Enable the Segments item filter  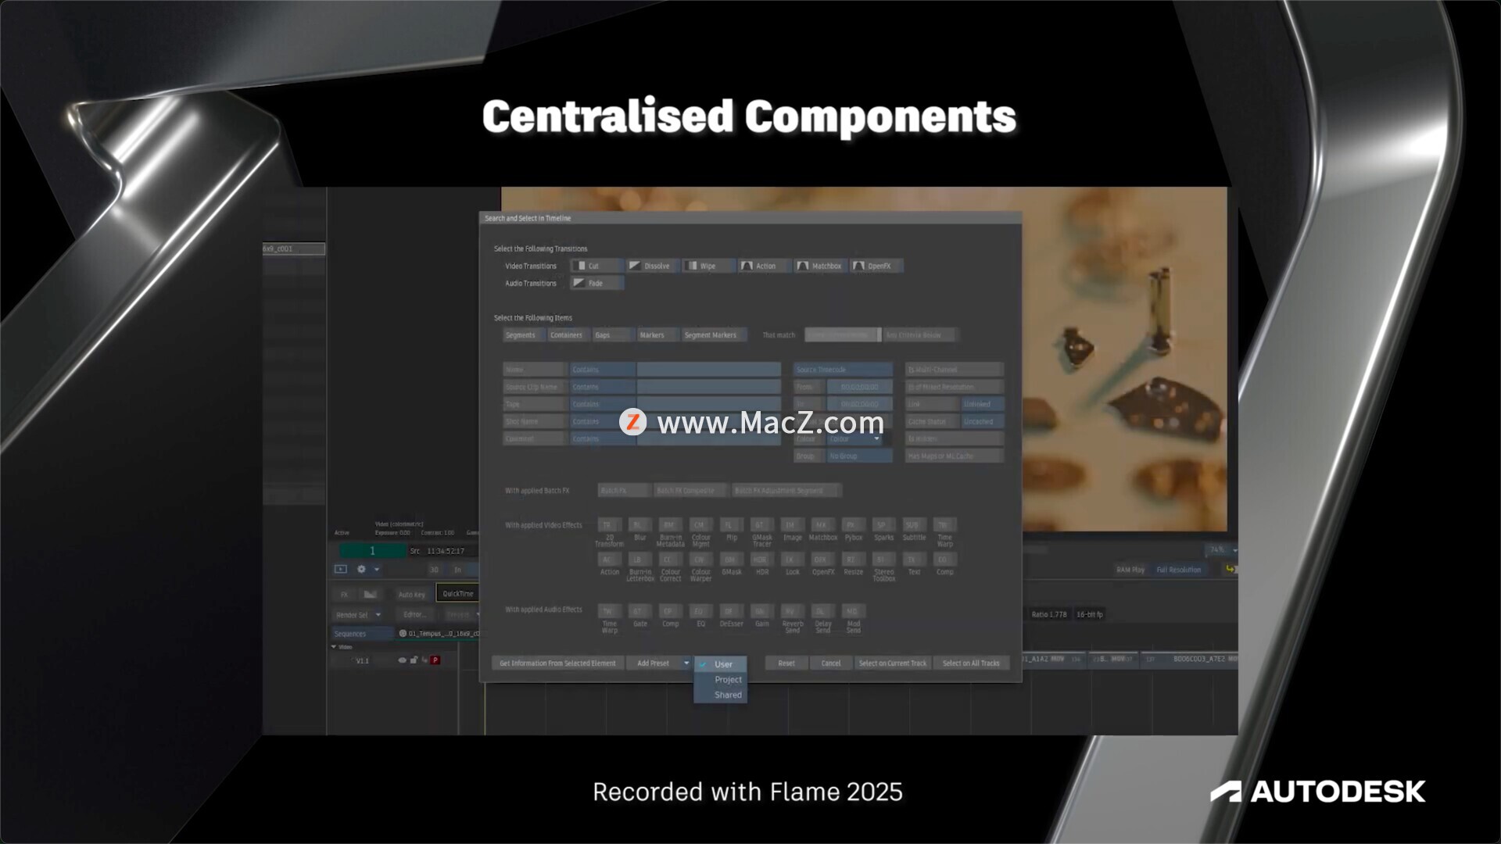coord(524,335)
